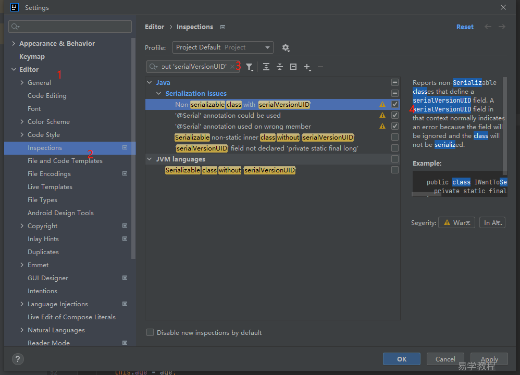Click the Reset link

(x=465, y=27)
